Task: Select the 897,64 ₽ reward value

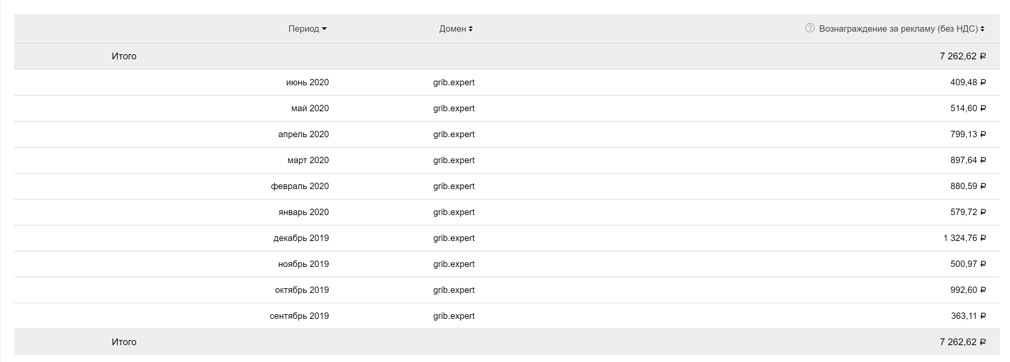Action: [x=968, y=160]
